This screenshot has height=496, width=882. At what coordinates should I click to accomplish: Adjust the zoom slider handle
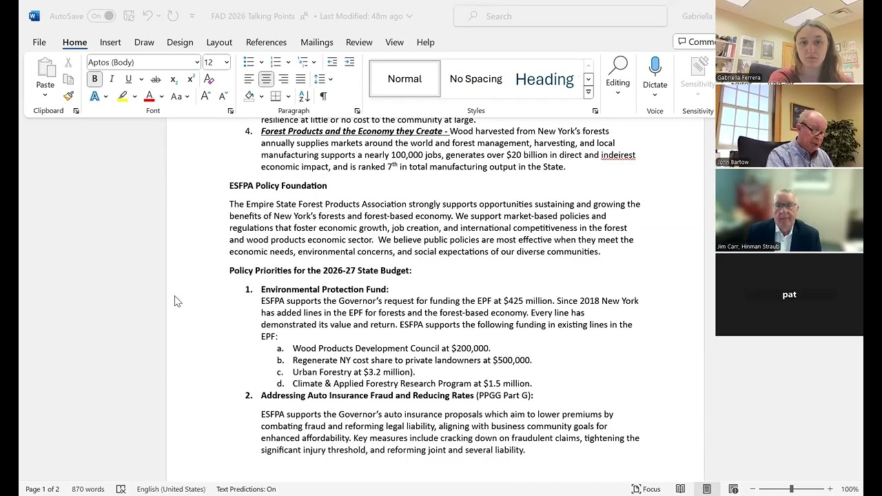791,489
